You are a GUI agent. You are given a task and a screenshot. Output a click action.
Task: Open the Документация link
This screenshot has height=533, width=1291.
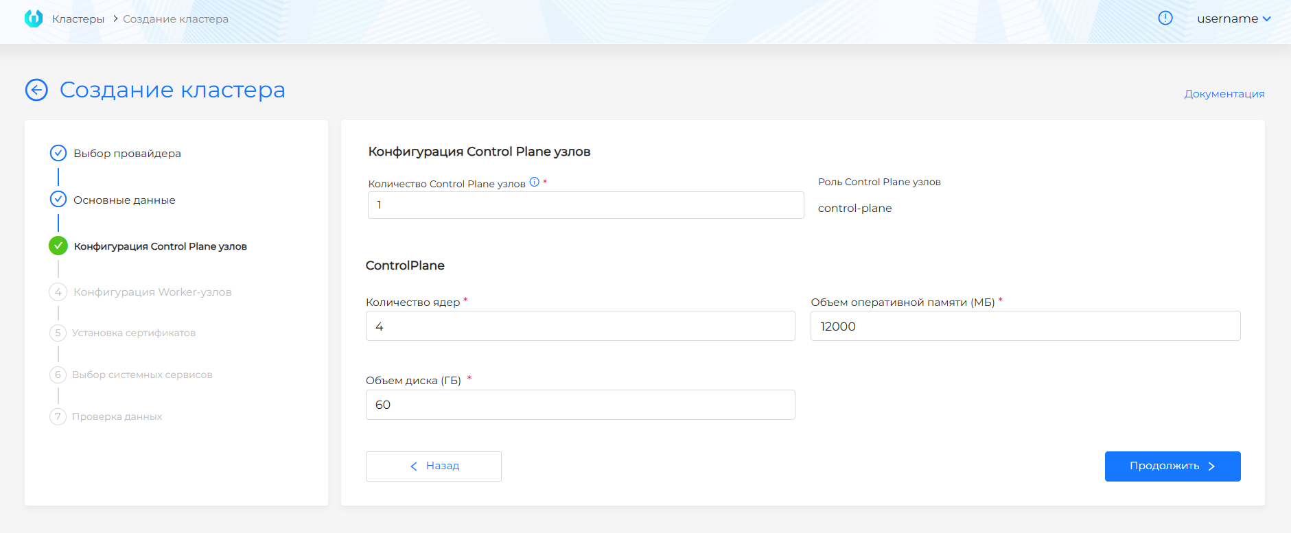[1224, 94]
